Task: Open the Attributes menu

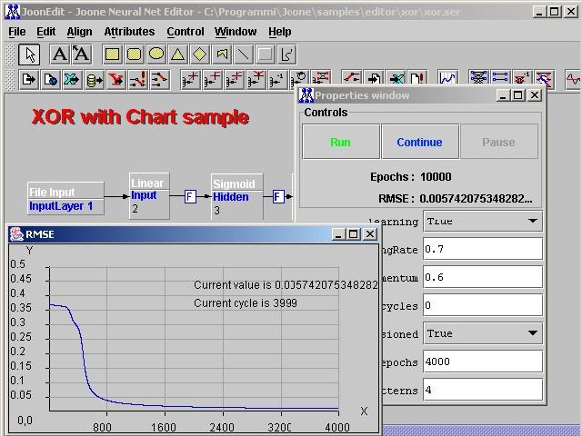Action: [129, 32]
